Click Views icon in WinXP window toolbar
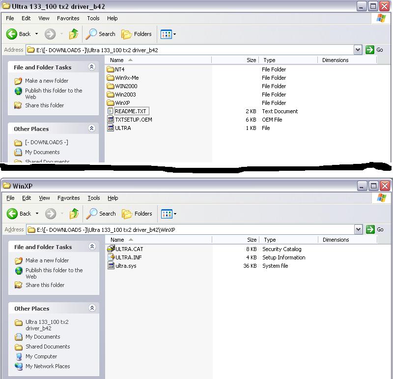 click(x=167, y=214)
